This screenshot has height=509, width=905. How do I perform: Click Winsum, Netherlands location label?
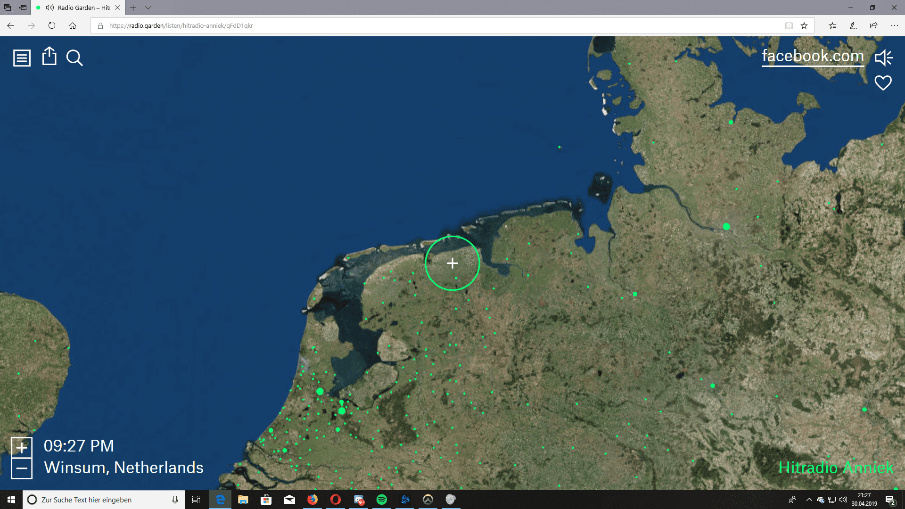(x=123, y=468)
